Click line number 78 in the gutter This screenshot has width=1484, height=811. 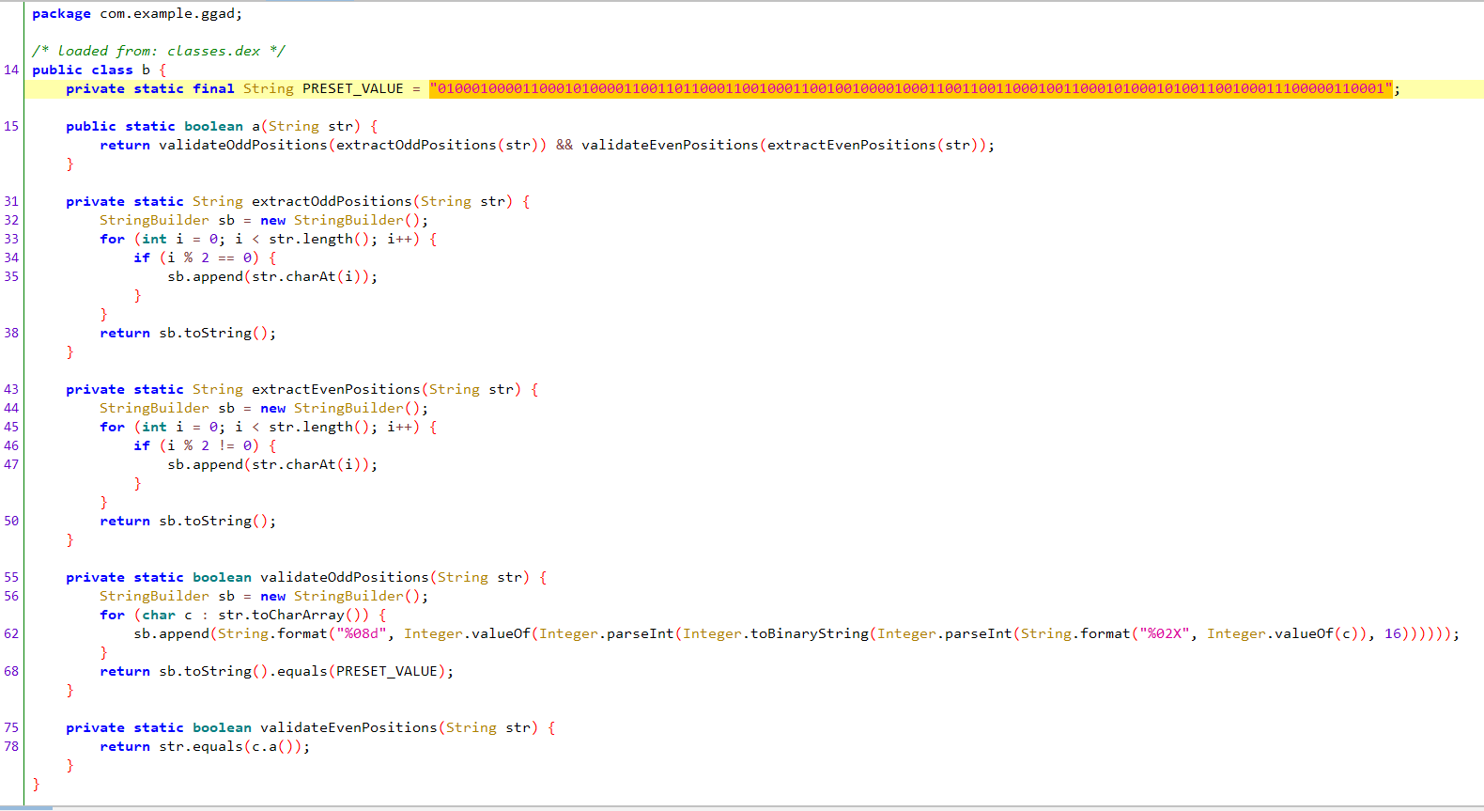tap(11, 747)
